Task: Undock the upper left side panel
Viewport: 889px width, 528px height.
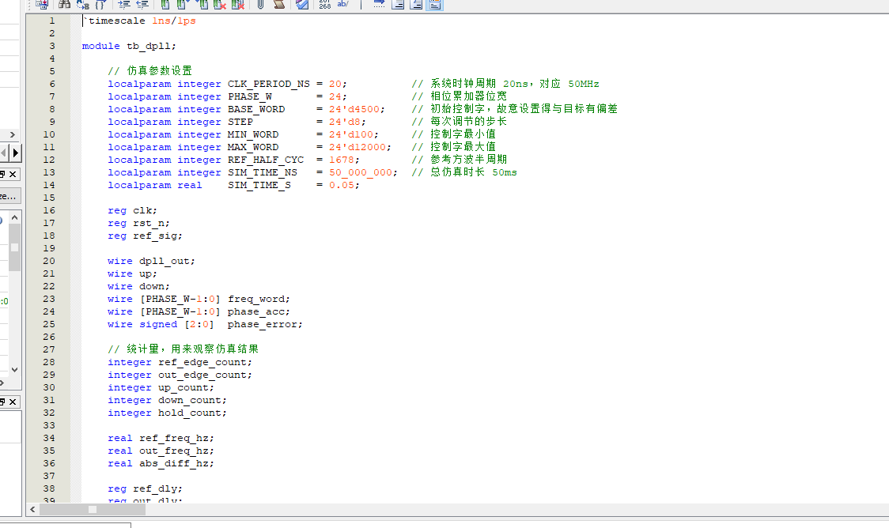Action: (x=2, y=174)
